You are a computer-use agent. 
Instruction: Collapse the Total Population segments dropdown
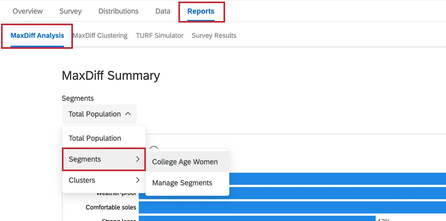point(99,114)
